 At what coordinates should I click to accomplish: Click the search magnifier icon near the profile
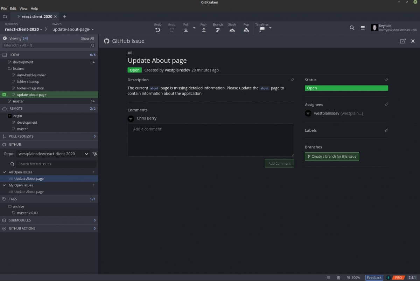[x=352, y=27]
